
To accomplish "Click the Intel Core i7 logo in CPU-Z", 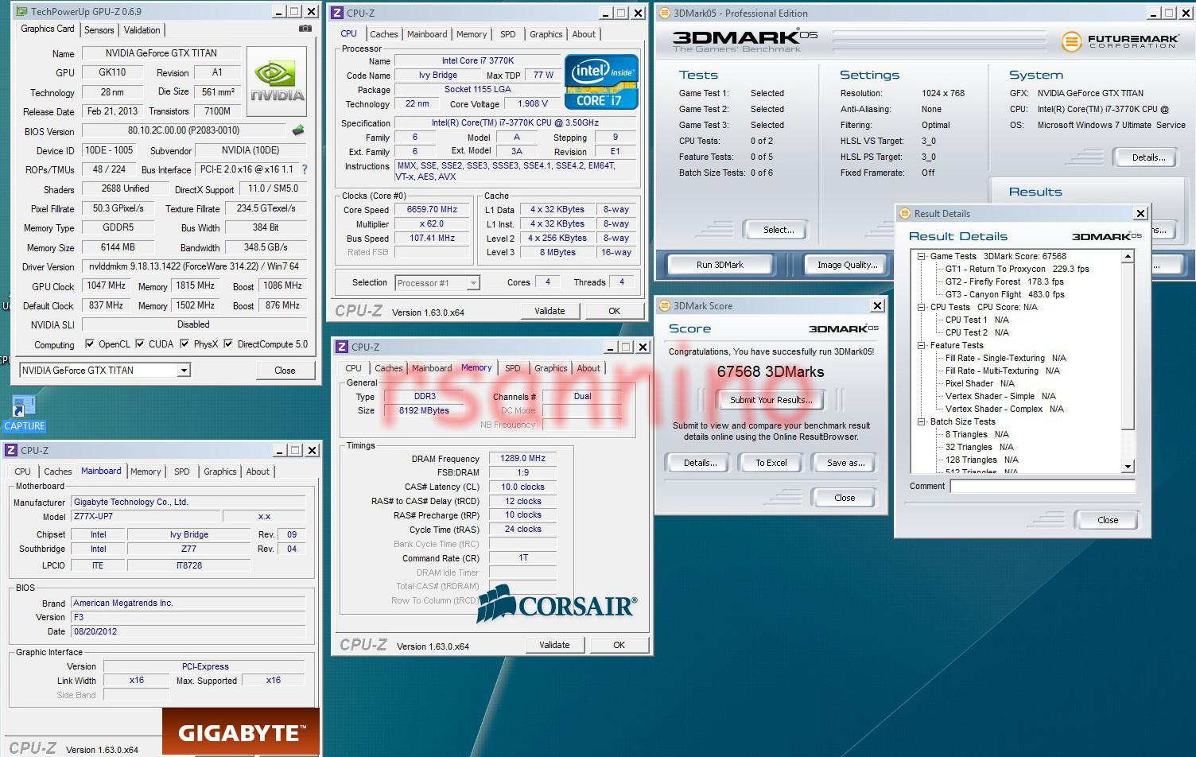I will click(x=601, y=82).
